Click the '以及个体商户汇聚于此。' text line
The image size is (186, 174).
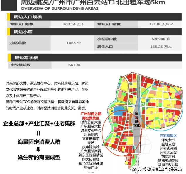[x=24, y=96]
